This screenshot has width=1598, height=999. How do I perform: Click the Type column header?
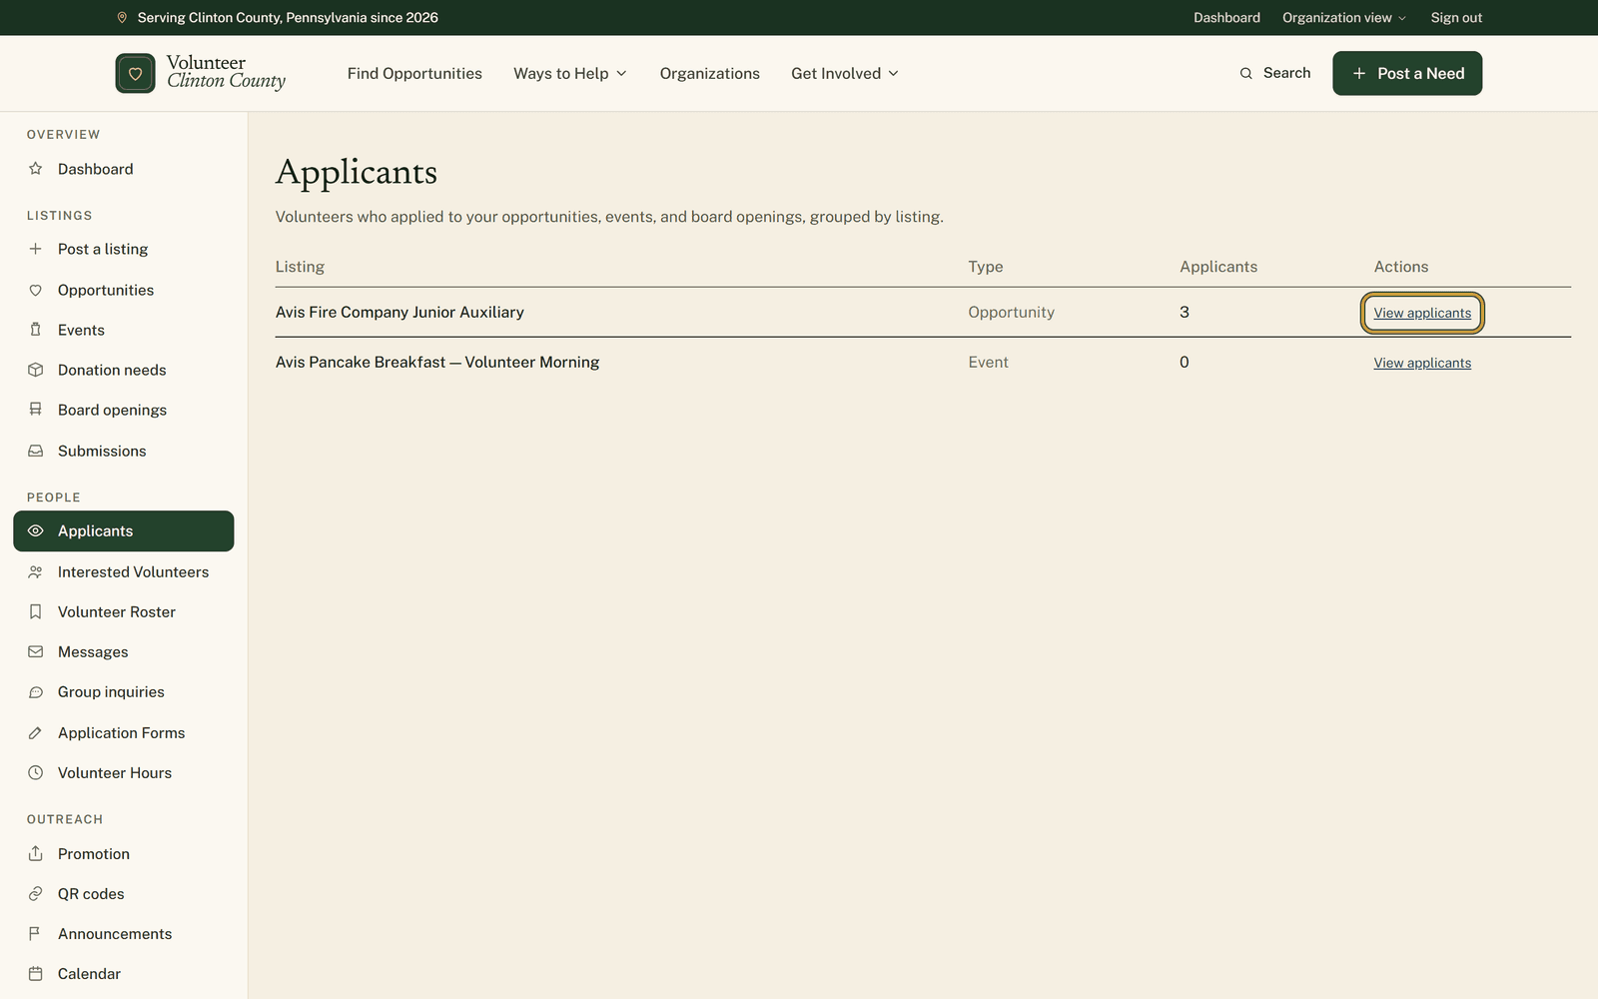[986, 267]
